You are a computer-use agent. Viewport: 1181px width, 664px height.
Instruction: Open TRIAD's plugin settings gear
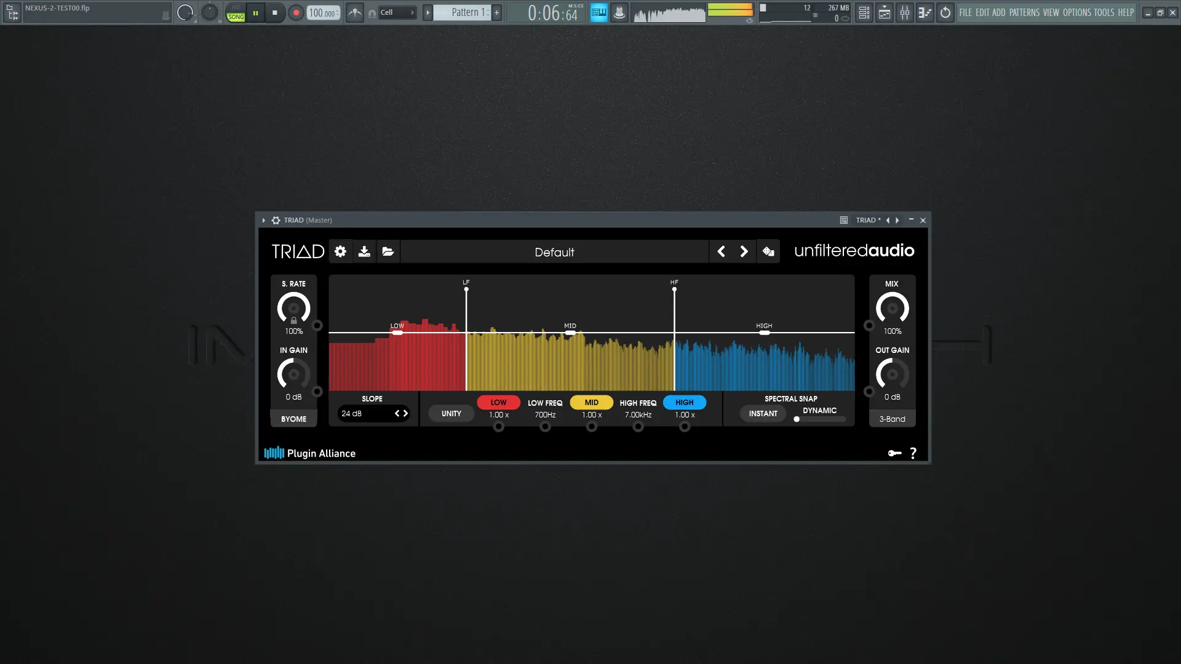340,251
